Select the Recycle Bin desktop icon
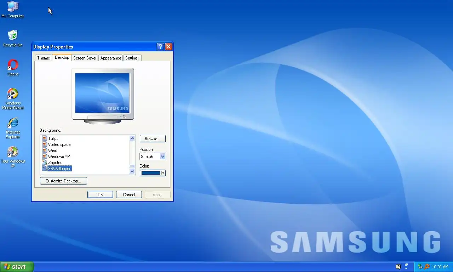The height and width of the screenshot is (272, 453). (13, 39)
